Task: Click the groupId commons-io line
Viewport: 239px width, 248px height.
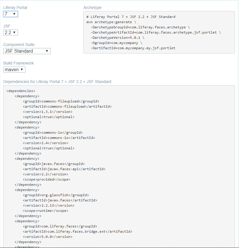Action: click(53, 133)
